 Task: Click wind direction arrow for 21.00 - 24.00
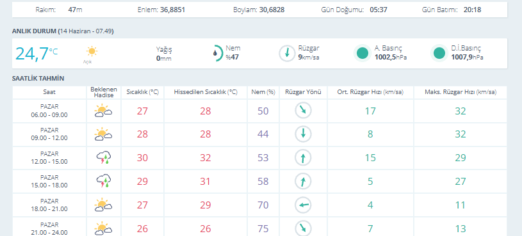304,229
